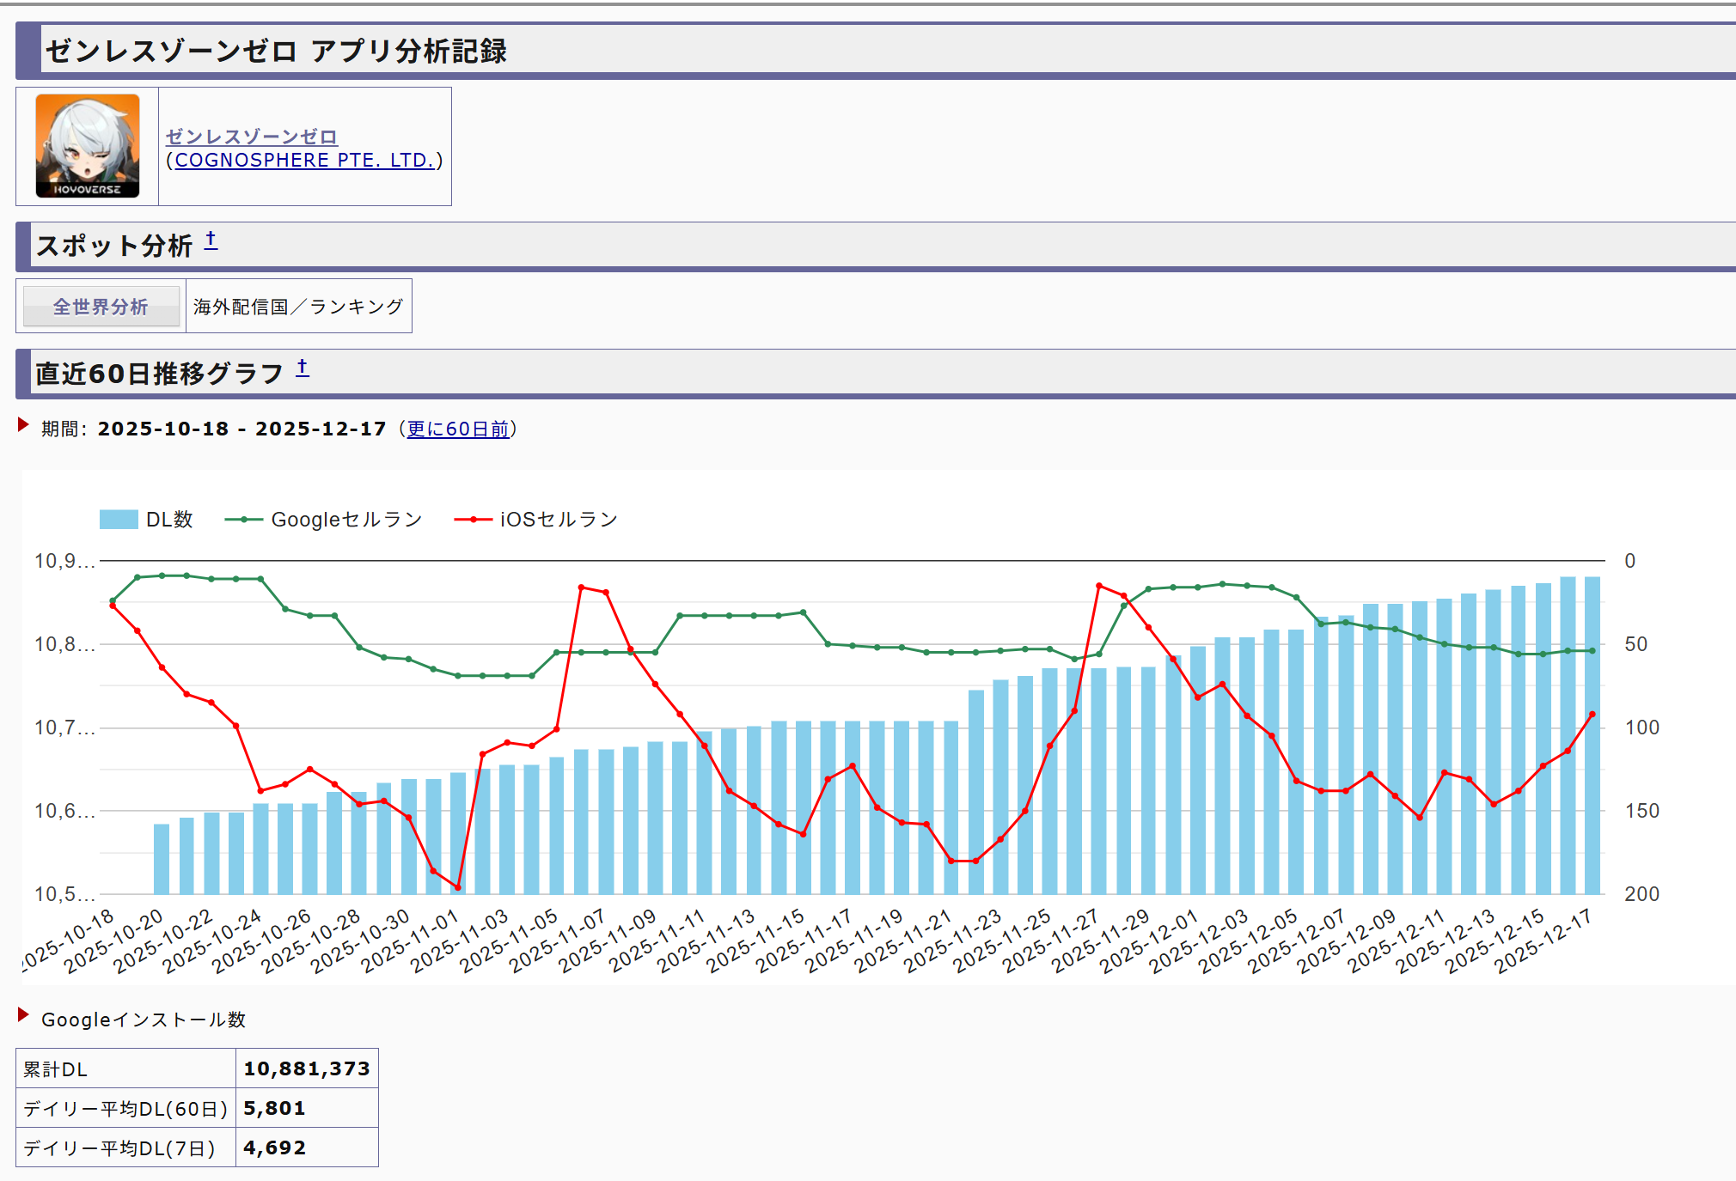Viewport: 1736px width, 1181px height.
Task: Select the 全世界分析 tab button
Action: 101,307
